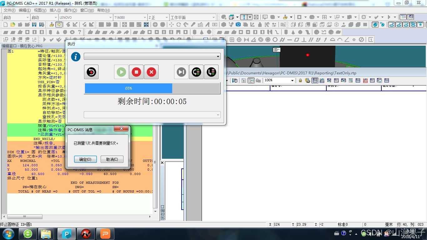Click the red-marked report template icon
The width and height of the screenshot is (427, 240).
(x=365, y=80)
